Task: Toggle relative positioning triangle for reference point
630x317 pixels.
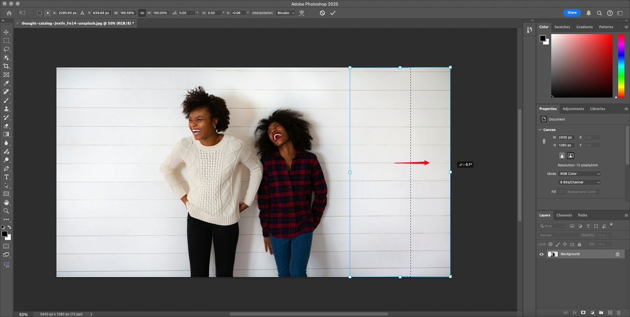Action: click(x=82, y=13)
